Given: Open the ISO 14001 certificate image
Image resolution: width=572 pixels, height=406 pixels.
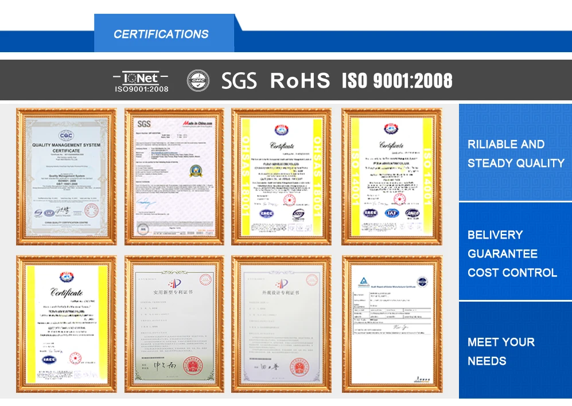Looking at the screenshot, I should [x=391, y=177].
